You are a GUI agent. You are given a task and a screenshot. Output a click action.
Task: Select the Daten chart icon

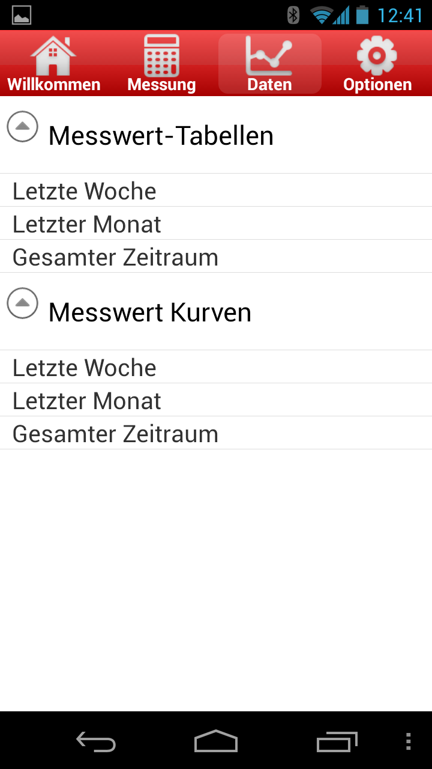point(269,56)
